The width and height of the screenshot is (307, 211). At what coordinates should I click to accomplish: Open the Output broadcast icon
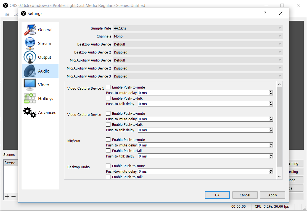click(x=30, y=57)
